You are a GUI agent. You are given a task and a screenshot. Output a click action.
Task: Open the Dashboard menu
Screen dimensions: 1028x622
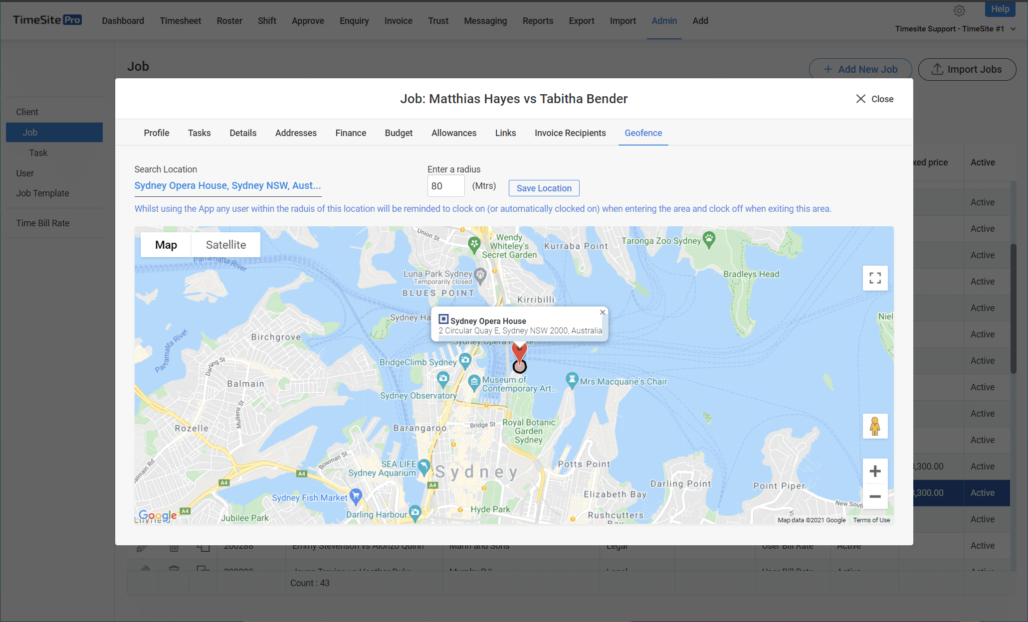click(123, 21)
